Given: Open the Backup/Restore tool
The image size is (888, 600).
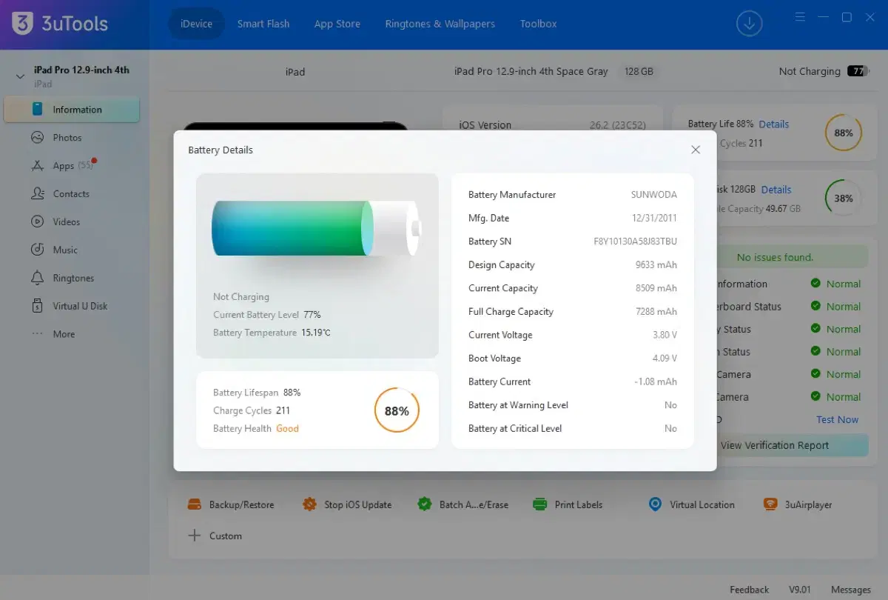Looking at the screenshot, I should 230,504.
